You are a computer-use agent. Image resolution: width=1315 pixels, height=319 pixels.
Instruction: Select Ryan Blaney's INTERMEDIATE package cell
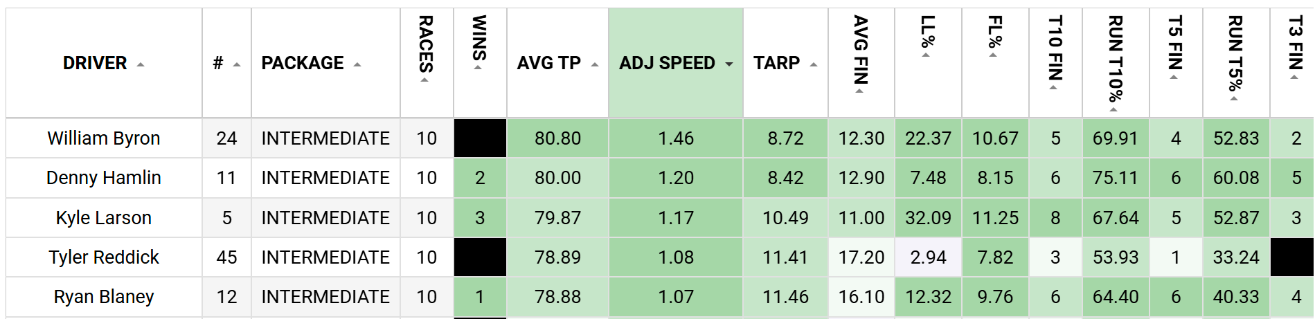[325, 297]
